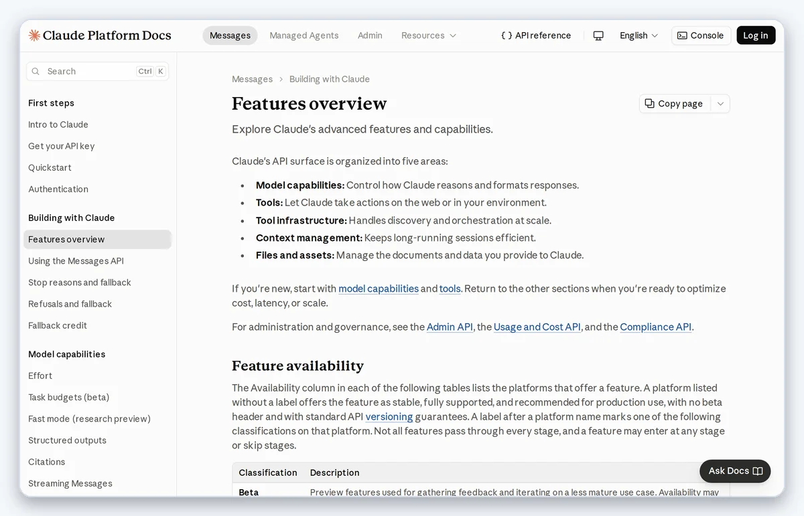Follow the tools inline link
The height and width of the screenshot is (516, 804).
450,289
